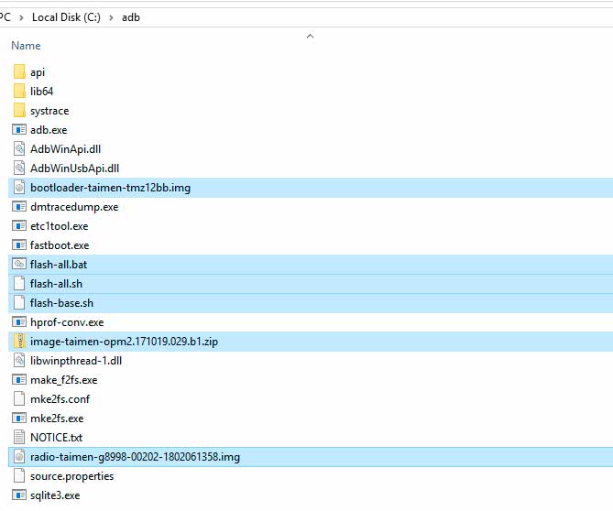Screen dimensions: 613x511
Task: Select mke2fs.exe file name
Action: 57,418
